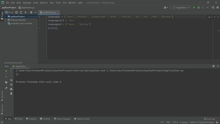Print the Run console output
Viewport: 220px width, 124px height.
click(11, 89)
